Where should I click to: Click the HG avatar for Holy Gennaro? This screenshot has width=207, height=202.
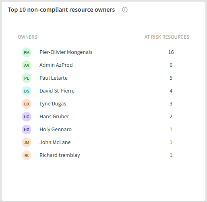coord(27,130)
